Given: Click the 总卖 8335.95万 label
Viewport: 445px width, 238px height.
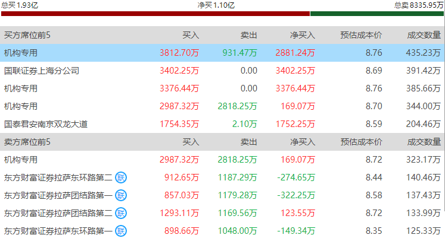Looking at the screenshot, I should coord(419,5).
